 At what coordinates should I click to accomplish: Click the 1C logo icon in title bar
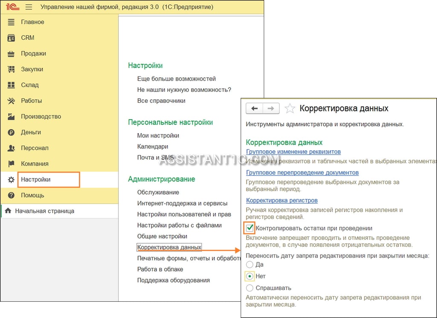tap(13, 7)
